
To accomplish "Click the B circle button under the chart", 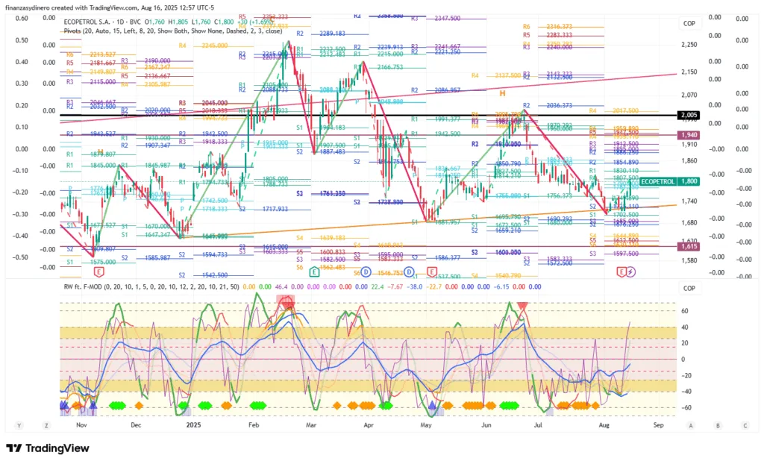I will coord(718,425).
